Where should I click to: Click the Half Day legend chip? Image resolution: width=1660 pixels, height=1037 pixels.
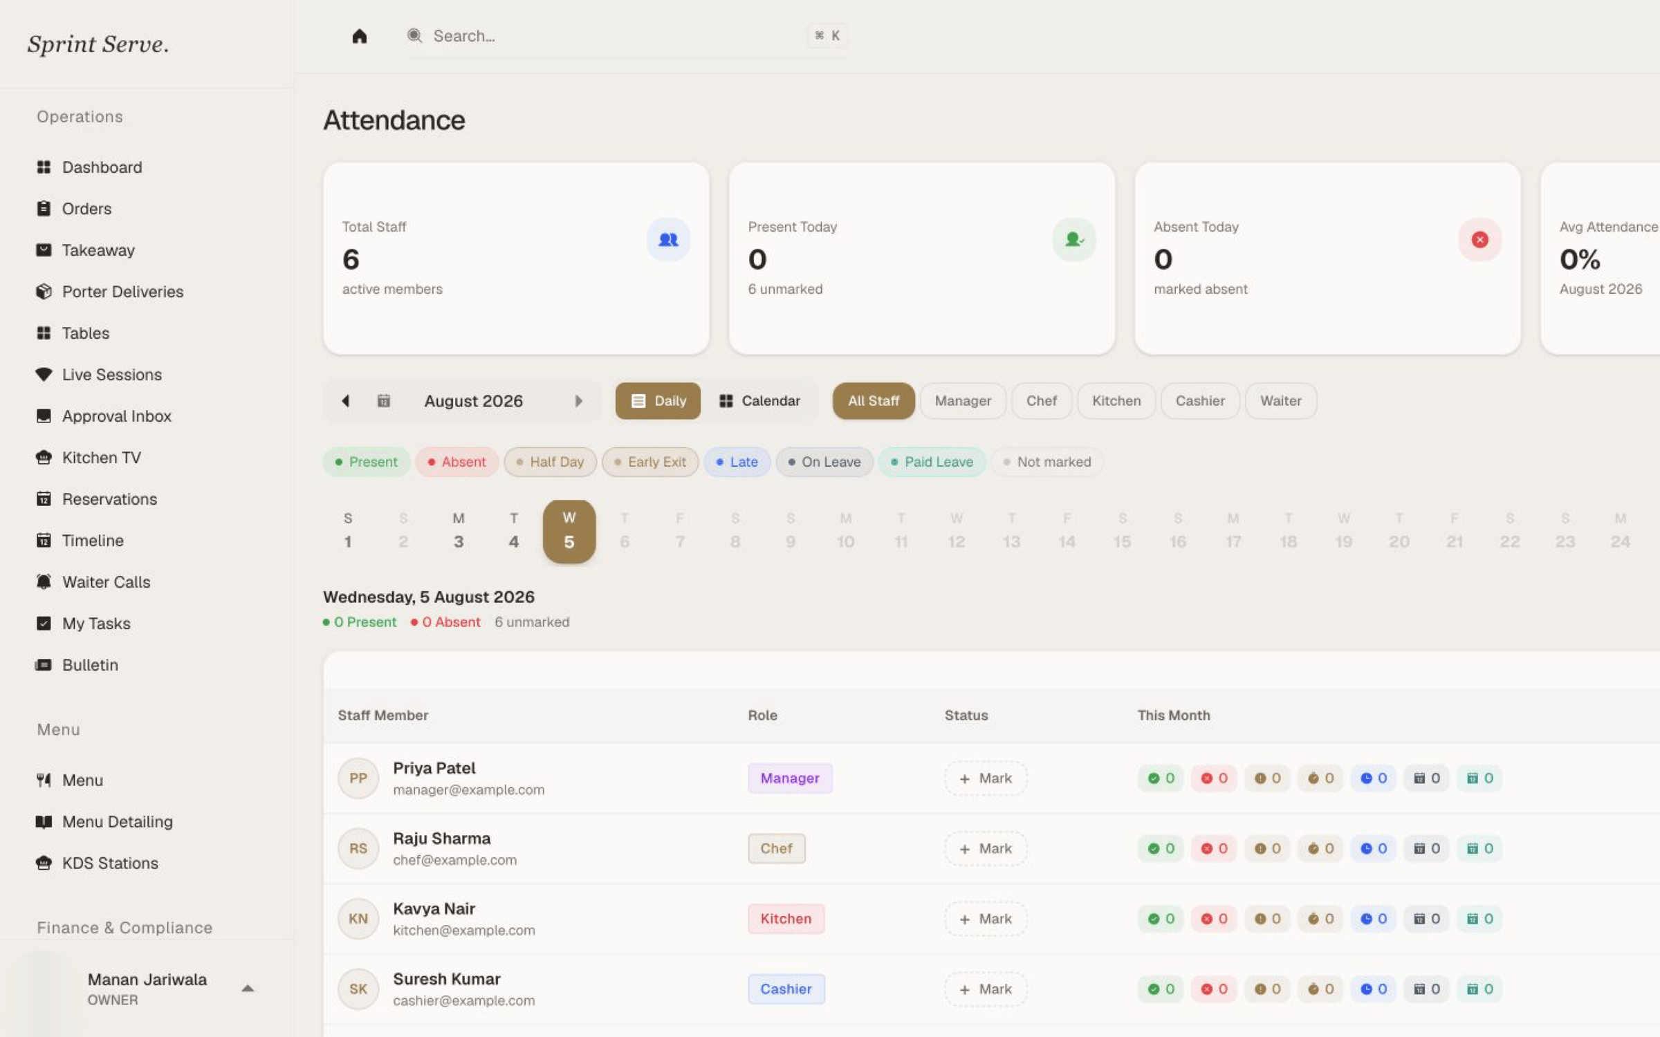(x=551, y=462)
